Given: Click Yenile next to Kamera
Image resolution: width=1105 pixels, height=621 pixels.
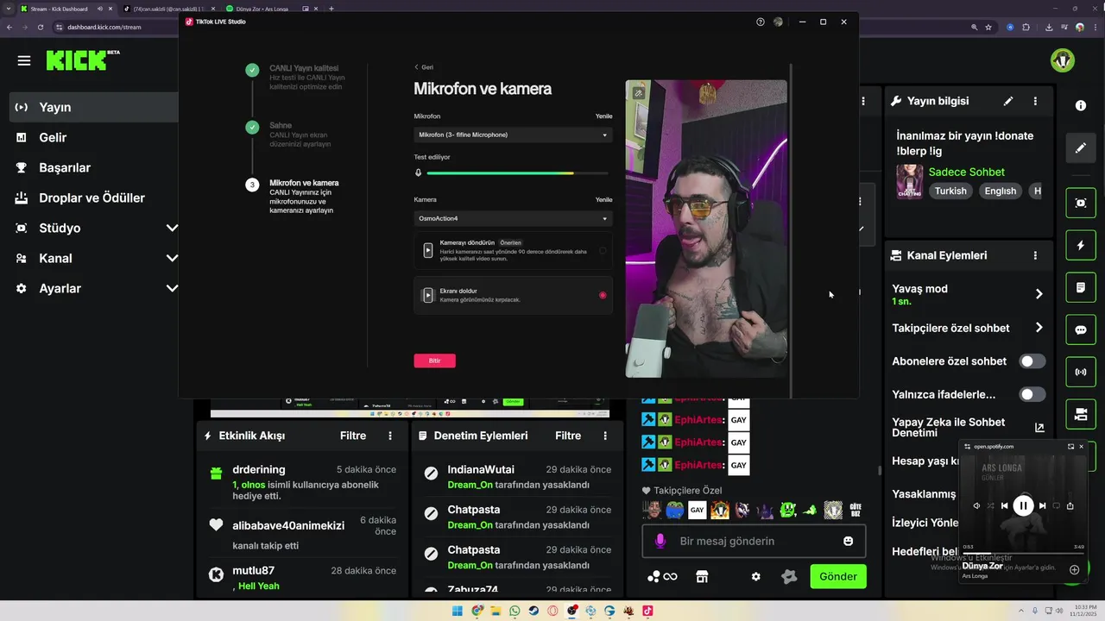Looking at the screenshot, I should pyautogui.click(x=603, y=199).
